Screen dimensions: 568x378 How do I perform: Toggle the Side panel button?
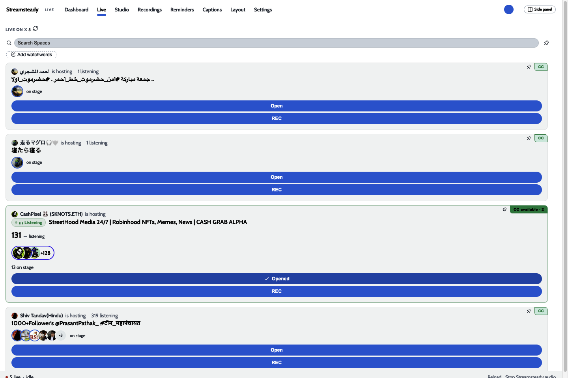(540, 9)
